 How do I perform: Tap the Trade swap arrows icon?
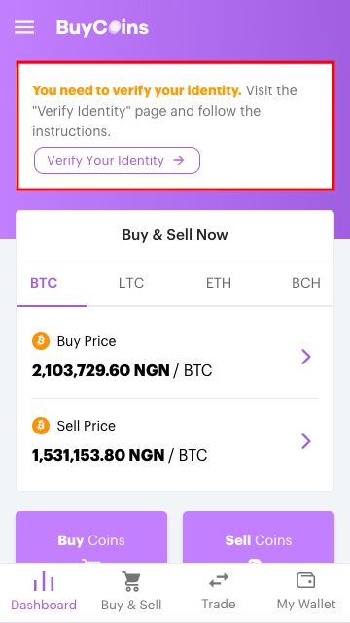(219, 580)
